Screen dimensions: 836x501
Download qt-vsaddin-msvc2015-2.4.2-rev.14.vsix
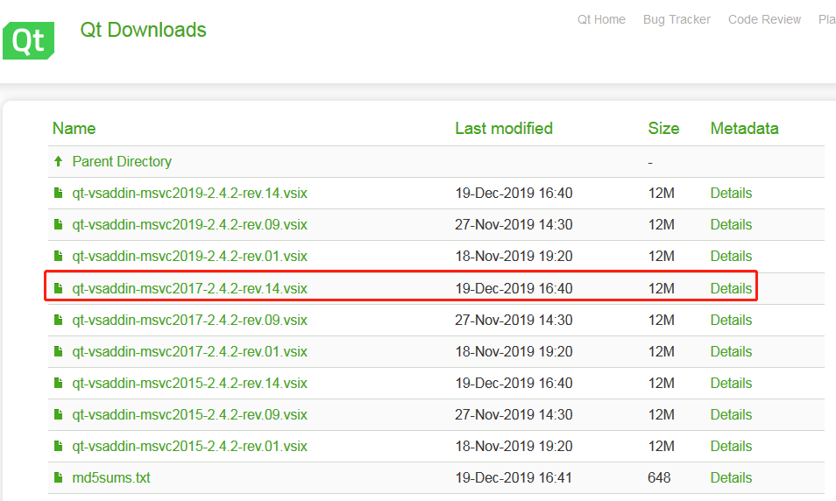[190, 383]
